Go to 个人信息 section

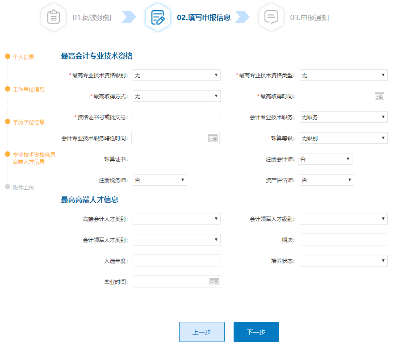pyautogui.click(x=23, y=57)
